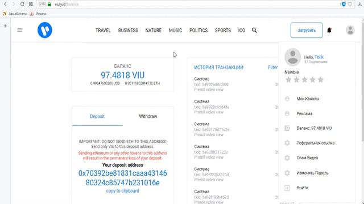Open SPORTS category
Image resolution: width=364 pixels, height=204 pixels.
[x=223, y=30]
